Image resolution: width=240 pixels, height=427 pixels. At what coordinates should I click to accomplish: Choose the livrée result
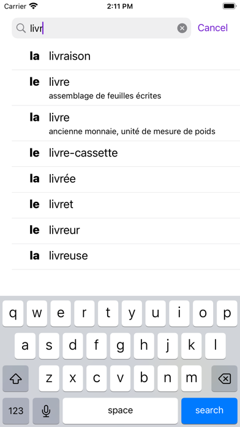pyautogui.click(x=126, y=180)
